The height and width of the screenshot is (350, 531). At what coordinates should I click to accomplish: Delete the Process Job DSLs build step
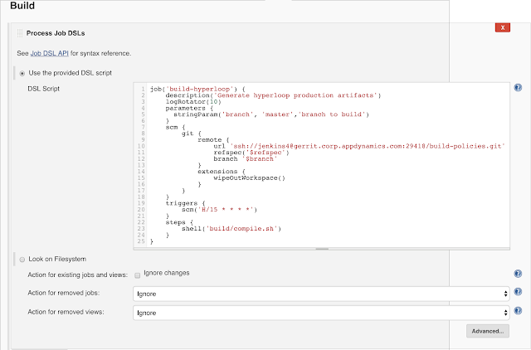[x=502, y=27]
